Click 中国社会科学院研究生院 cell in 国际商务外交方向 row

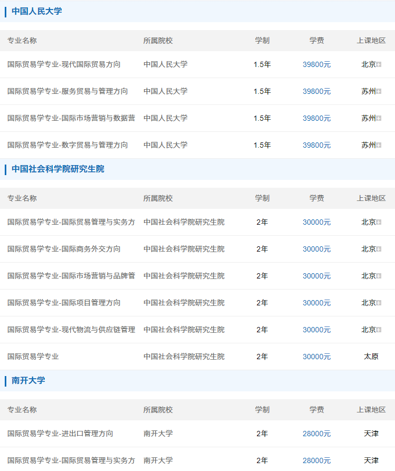pyautogui.click(x=184, y=249)
